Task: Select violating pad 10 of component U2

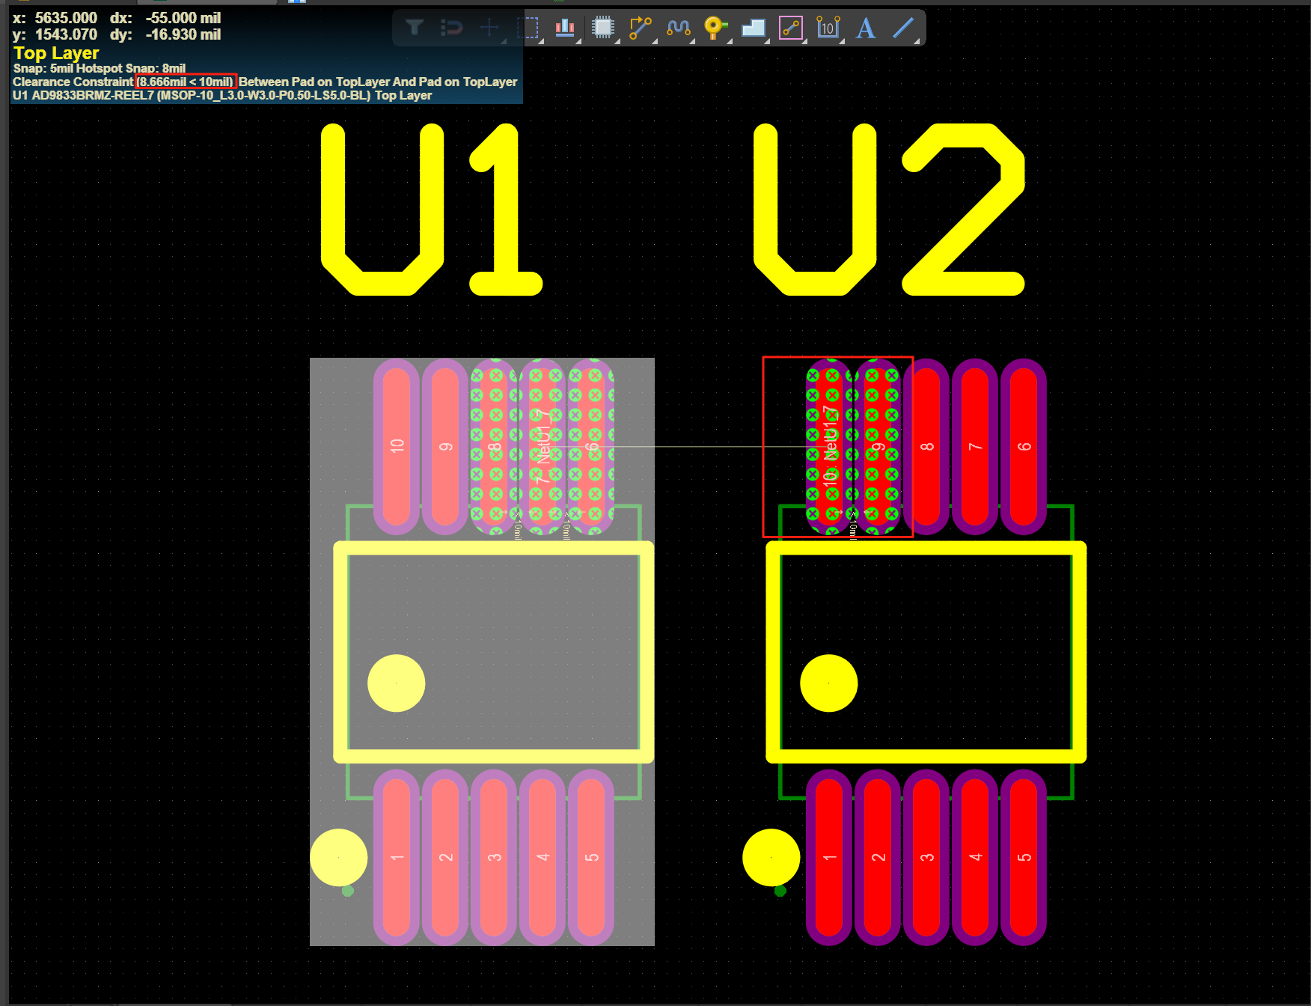Action: click(x=829, y=447)
